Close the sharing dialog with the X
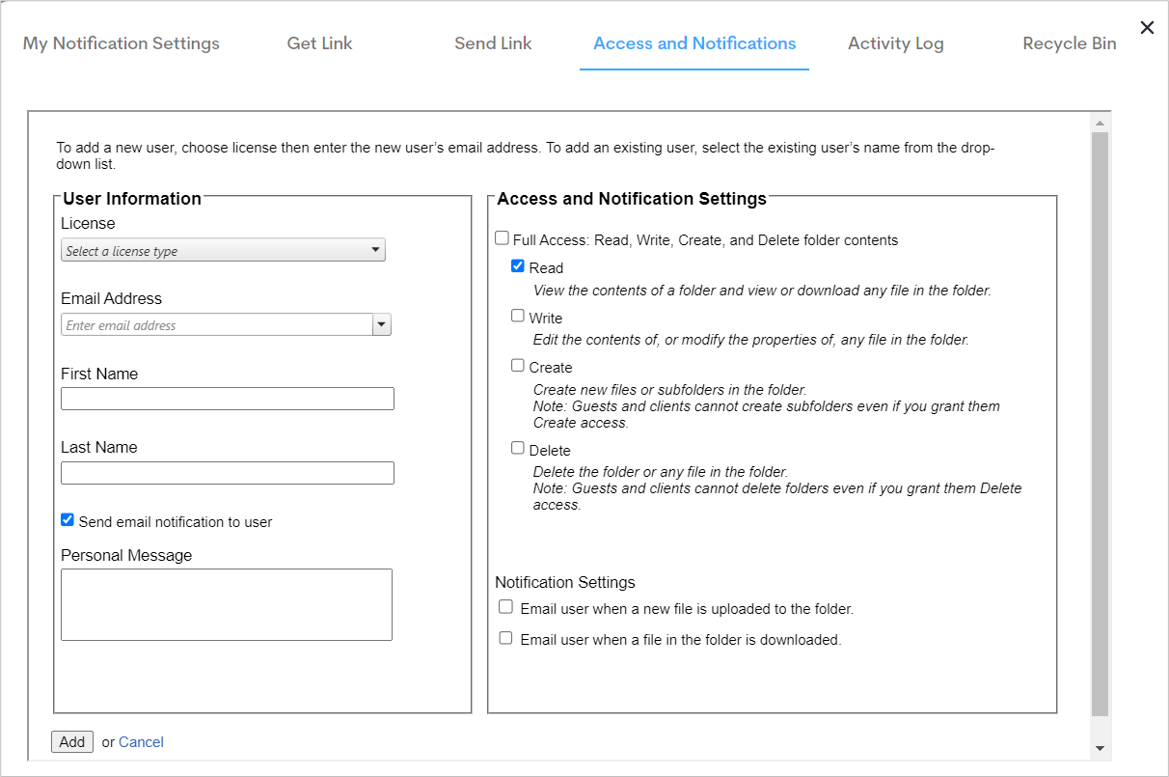The height and width of the screenshot is (777, 1169). point(1147,27)
